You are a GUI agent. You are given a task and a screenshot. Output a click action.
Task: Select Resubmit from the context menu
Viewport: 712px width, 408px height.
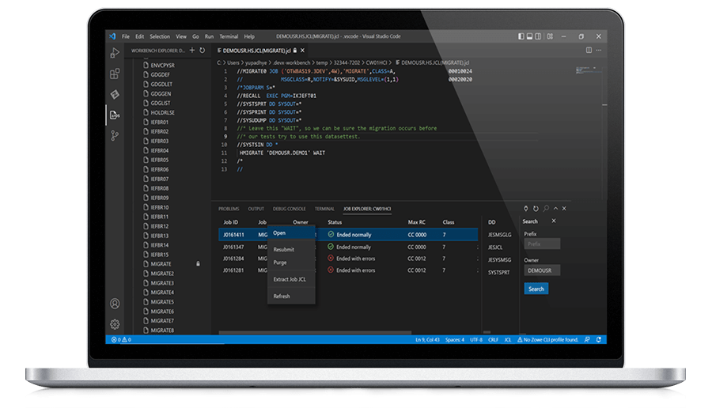[x=284, y=249]
